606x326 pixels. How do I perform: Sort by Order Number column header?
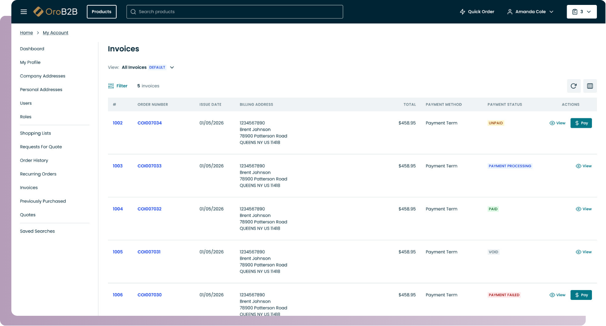(153, 104)
